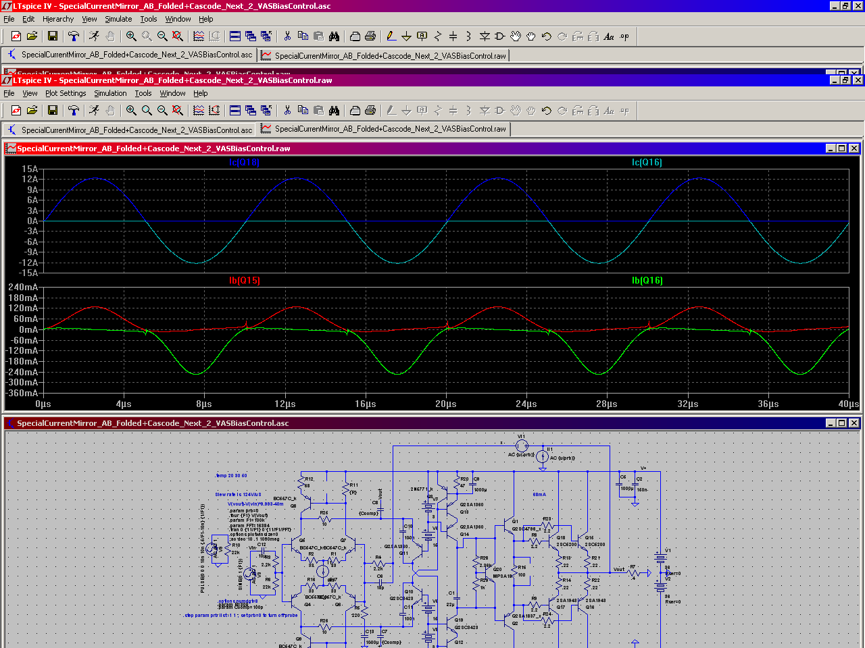Click Find binoculars icon in .raw window toolbar

click(334, 110)
